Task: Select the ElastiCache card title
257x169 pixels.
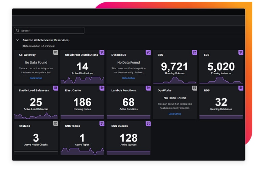Action: pos(73,90)
